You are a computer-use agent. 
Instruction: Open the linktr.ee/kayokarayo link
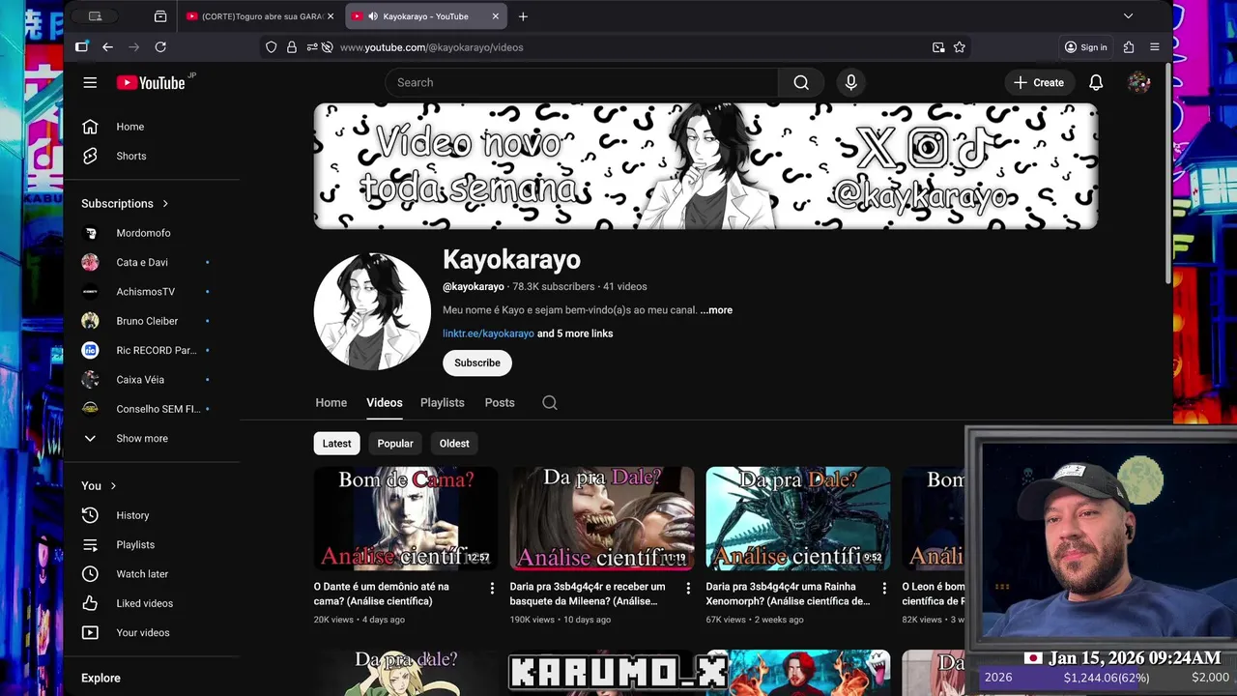click(x=488, y=333)
